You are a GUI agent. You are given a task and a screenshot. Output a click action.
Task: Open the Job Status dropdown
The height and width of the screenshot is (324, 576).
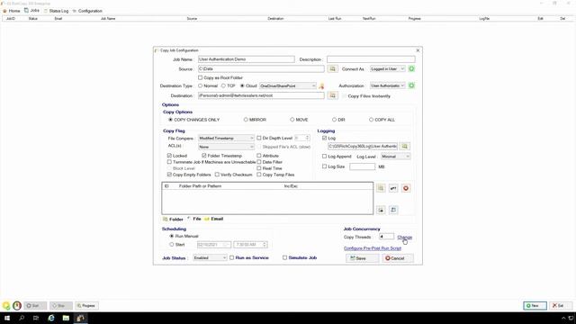[x=210, y=258]
